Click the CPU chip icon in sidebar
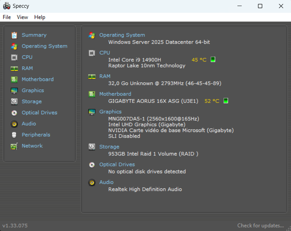291x231 pixels. click(14, 57)
